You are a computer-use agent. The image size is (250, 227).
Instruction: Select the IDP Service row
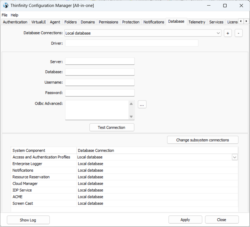[124, 190]
